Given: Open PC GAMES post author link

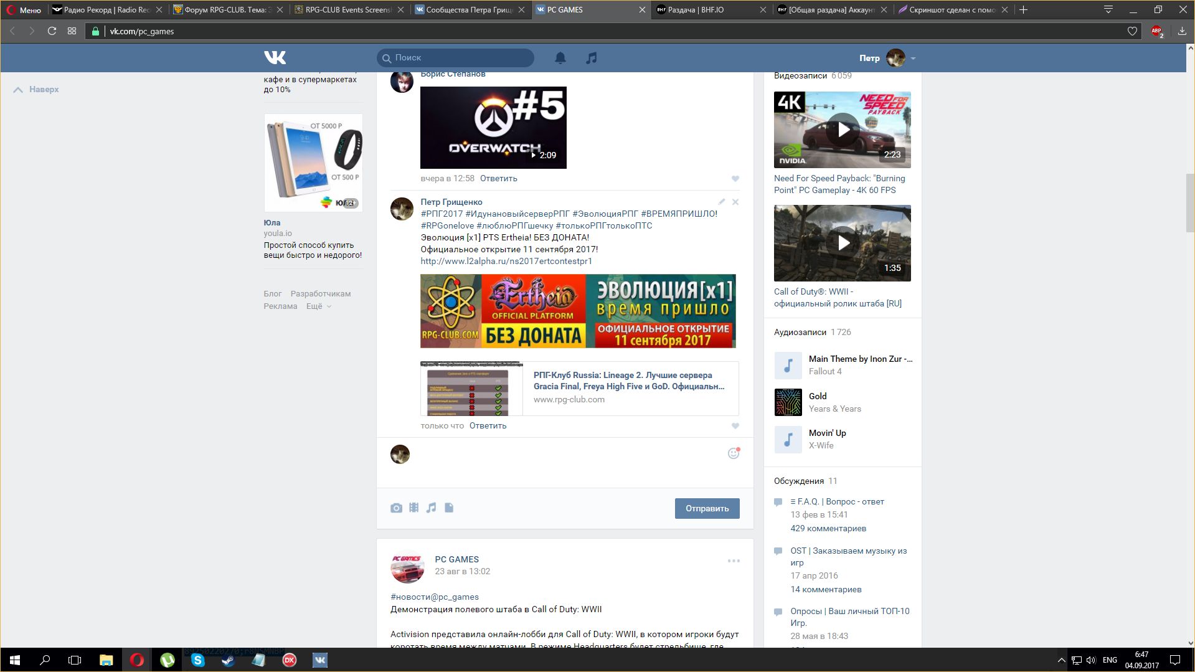Looking at the screenshot, I should tap(456, 559).
